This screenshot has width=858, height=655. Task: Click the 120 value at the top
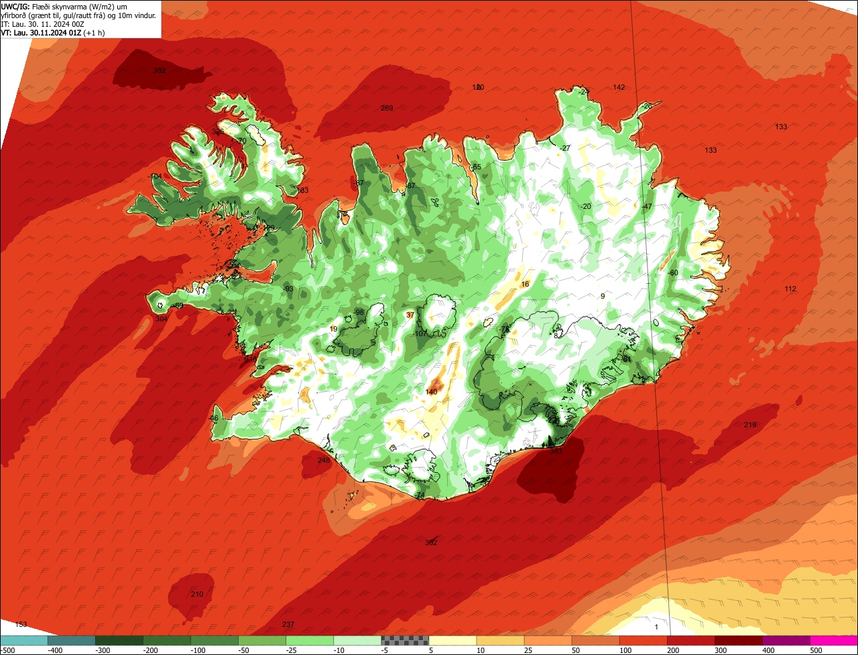(478, 88)
